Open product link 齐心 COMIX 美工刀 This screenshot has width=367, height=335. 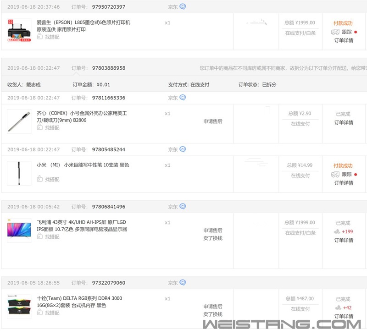pos(82,117)
